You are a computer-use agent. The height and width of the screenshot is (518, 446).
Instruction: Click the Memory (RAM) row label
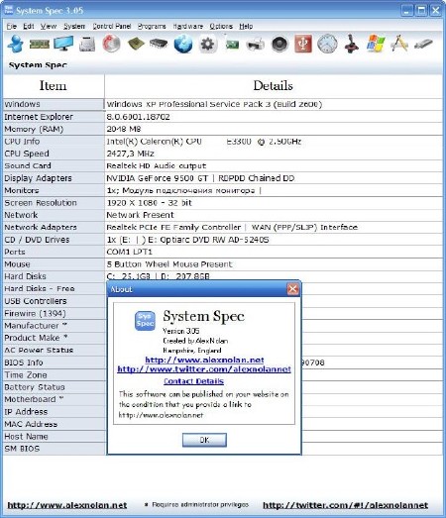34,129
